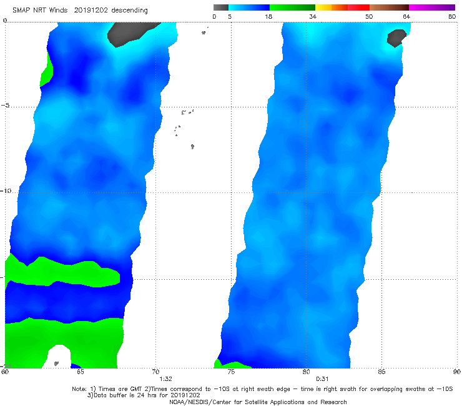The height and width of the screenshot is (406, 462).
Task: Click the swath time label '0:31'
Action: click(322, 379)
